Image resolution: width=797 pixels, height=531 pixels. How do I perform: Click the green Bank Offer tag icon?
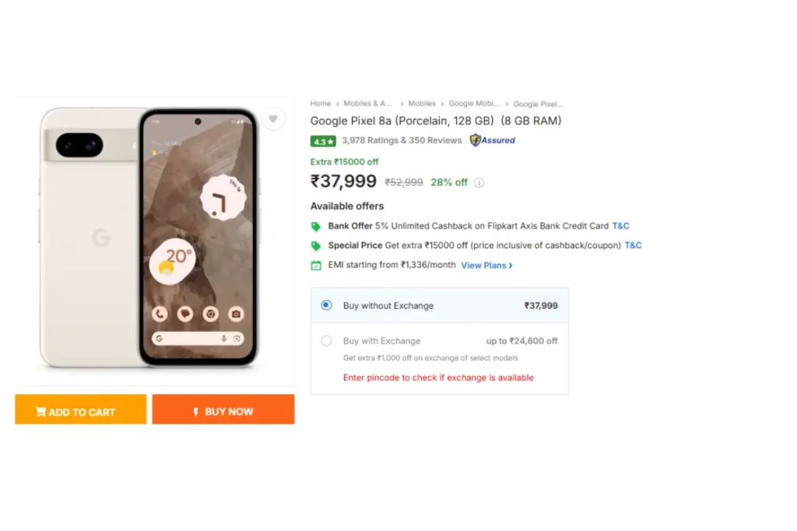coord(316,226)
